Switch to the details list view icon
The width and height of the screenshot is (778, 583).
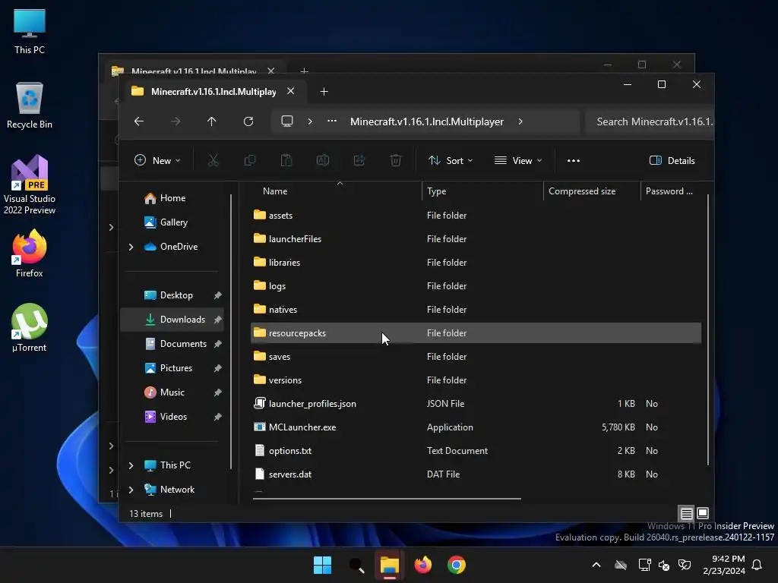[686, 513]
